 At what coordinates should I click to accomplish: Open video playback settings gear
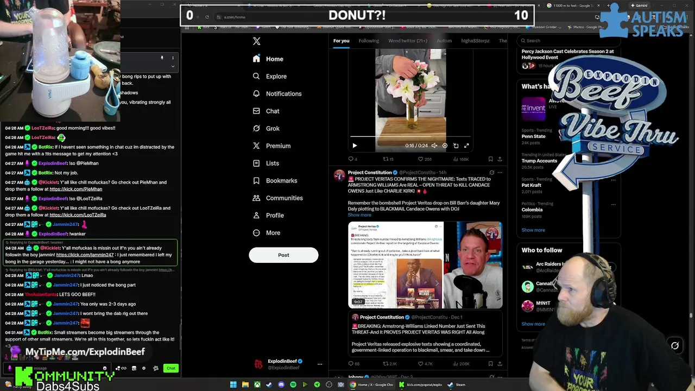(x=445, y=146)
